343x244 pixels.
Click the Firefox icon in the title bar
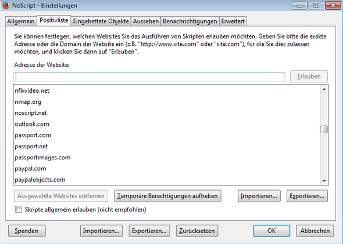point(6,5)
